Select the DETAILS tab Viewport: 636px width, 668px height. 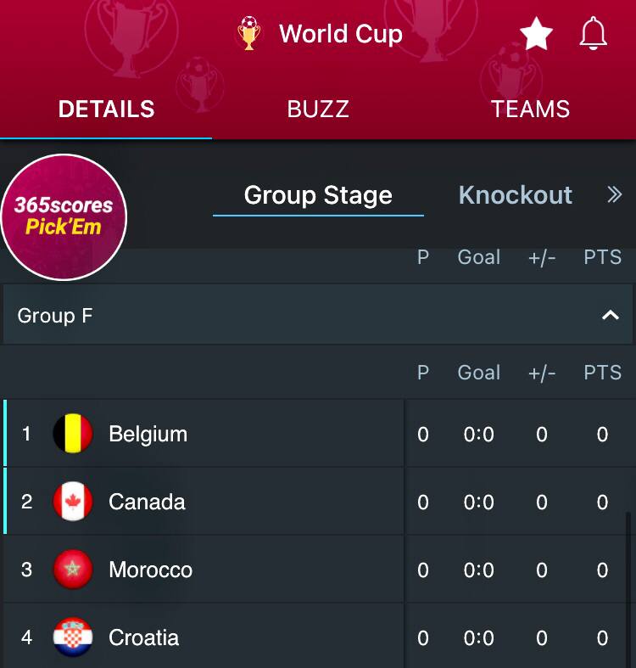106,109
